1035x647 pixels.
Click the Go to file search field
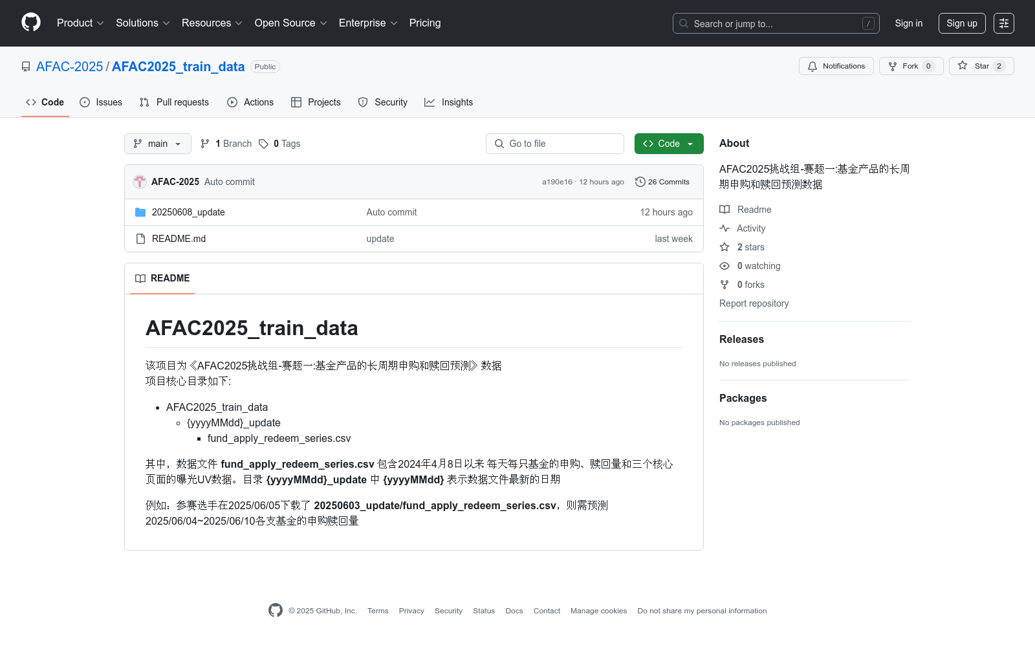pos(555,144)
